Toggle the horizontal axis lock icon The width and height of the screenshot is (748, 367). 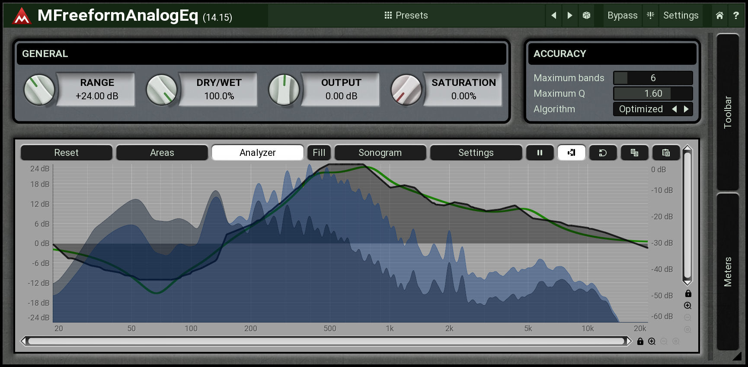click(x=640, y=342)
